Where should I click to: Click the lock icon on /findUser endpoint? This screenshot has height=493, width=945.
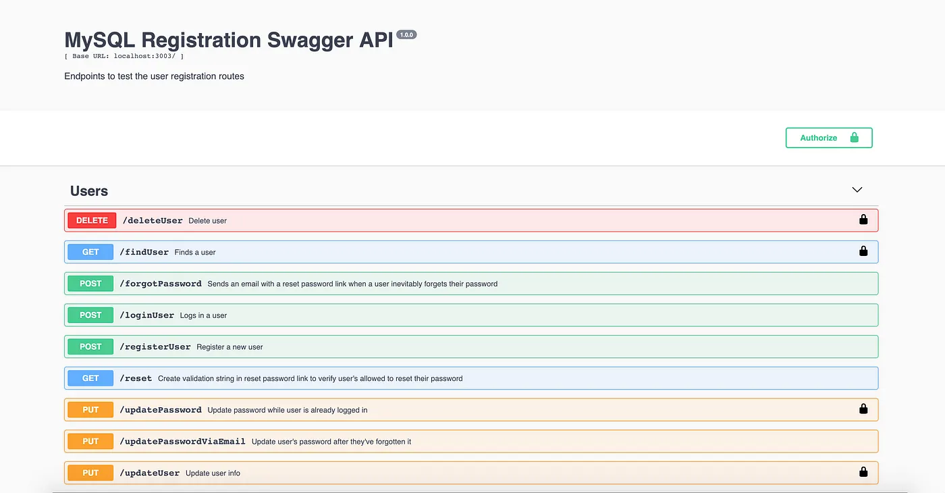click(x=863, y=251)
